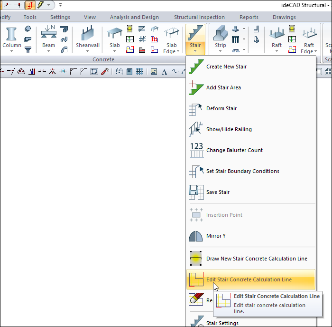Viewport: 332px width, 327px height.
Task: Open Set Stair Boundary Conditions
Action: point(242,171)
